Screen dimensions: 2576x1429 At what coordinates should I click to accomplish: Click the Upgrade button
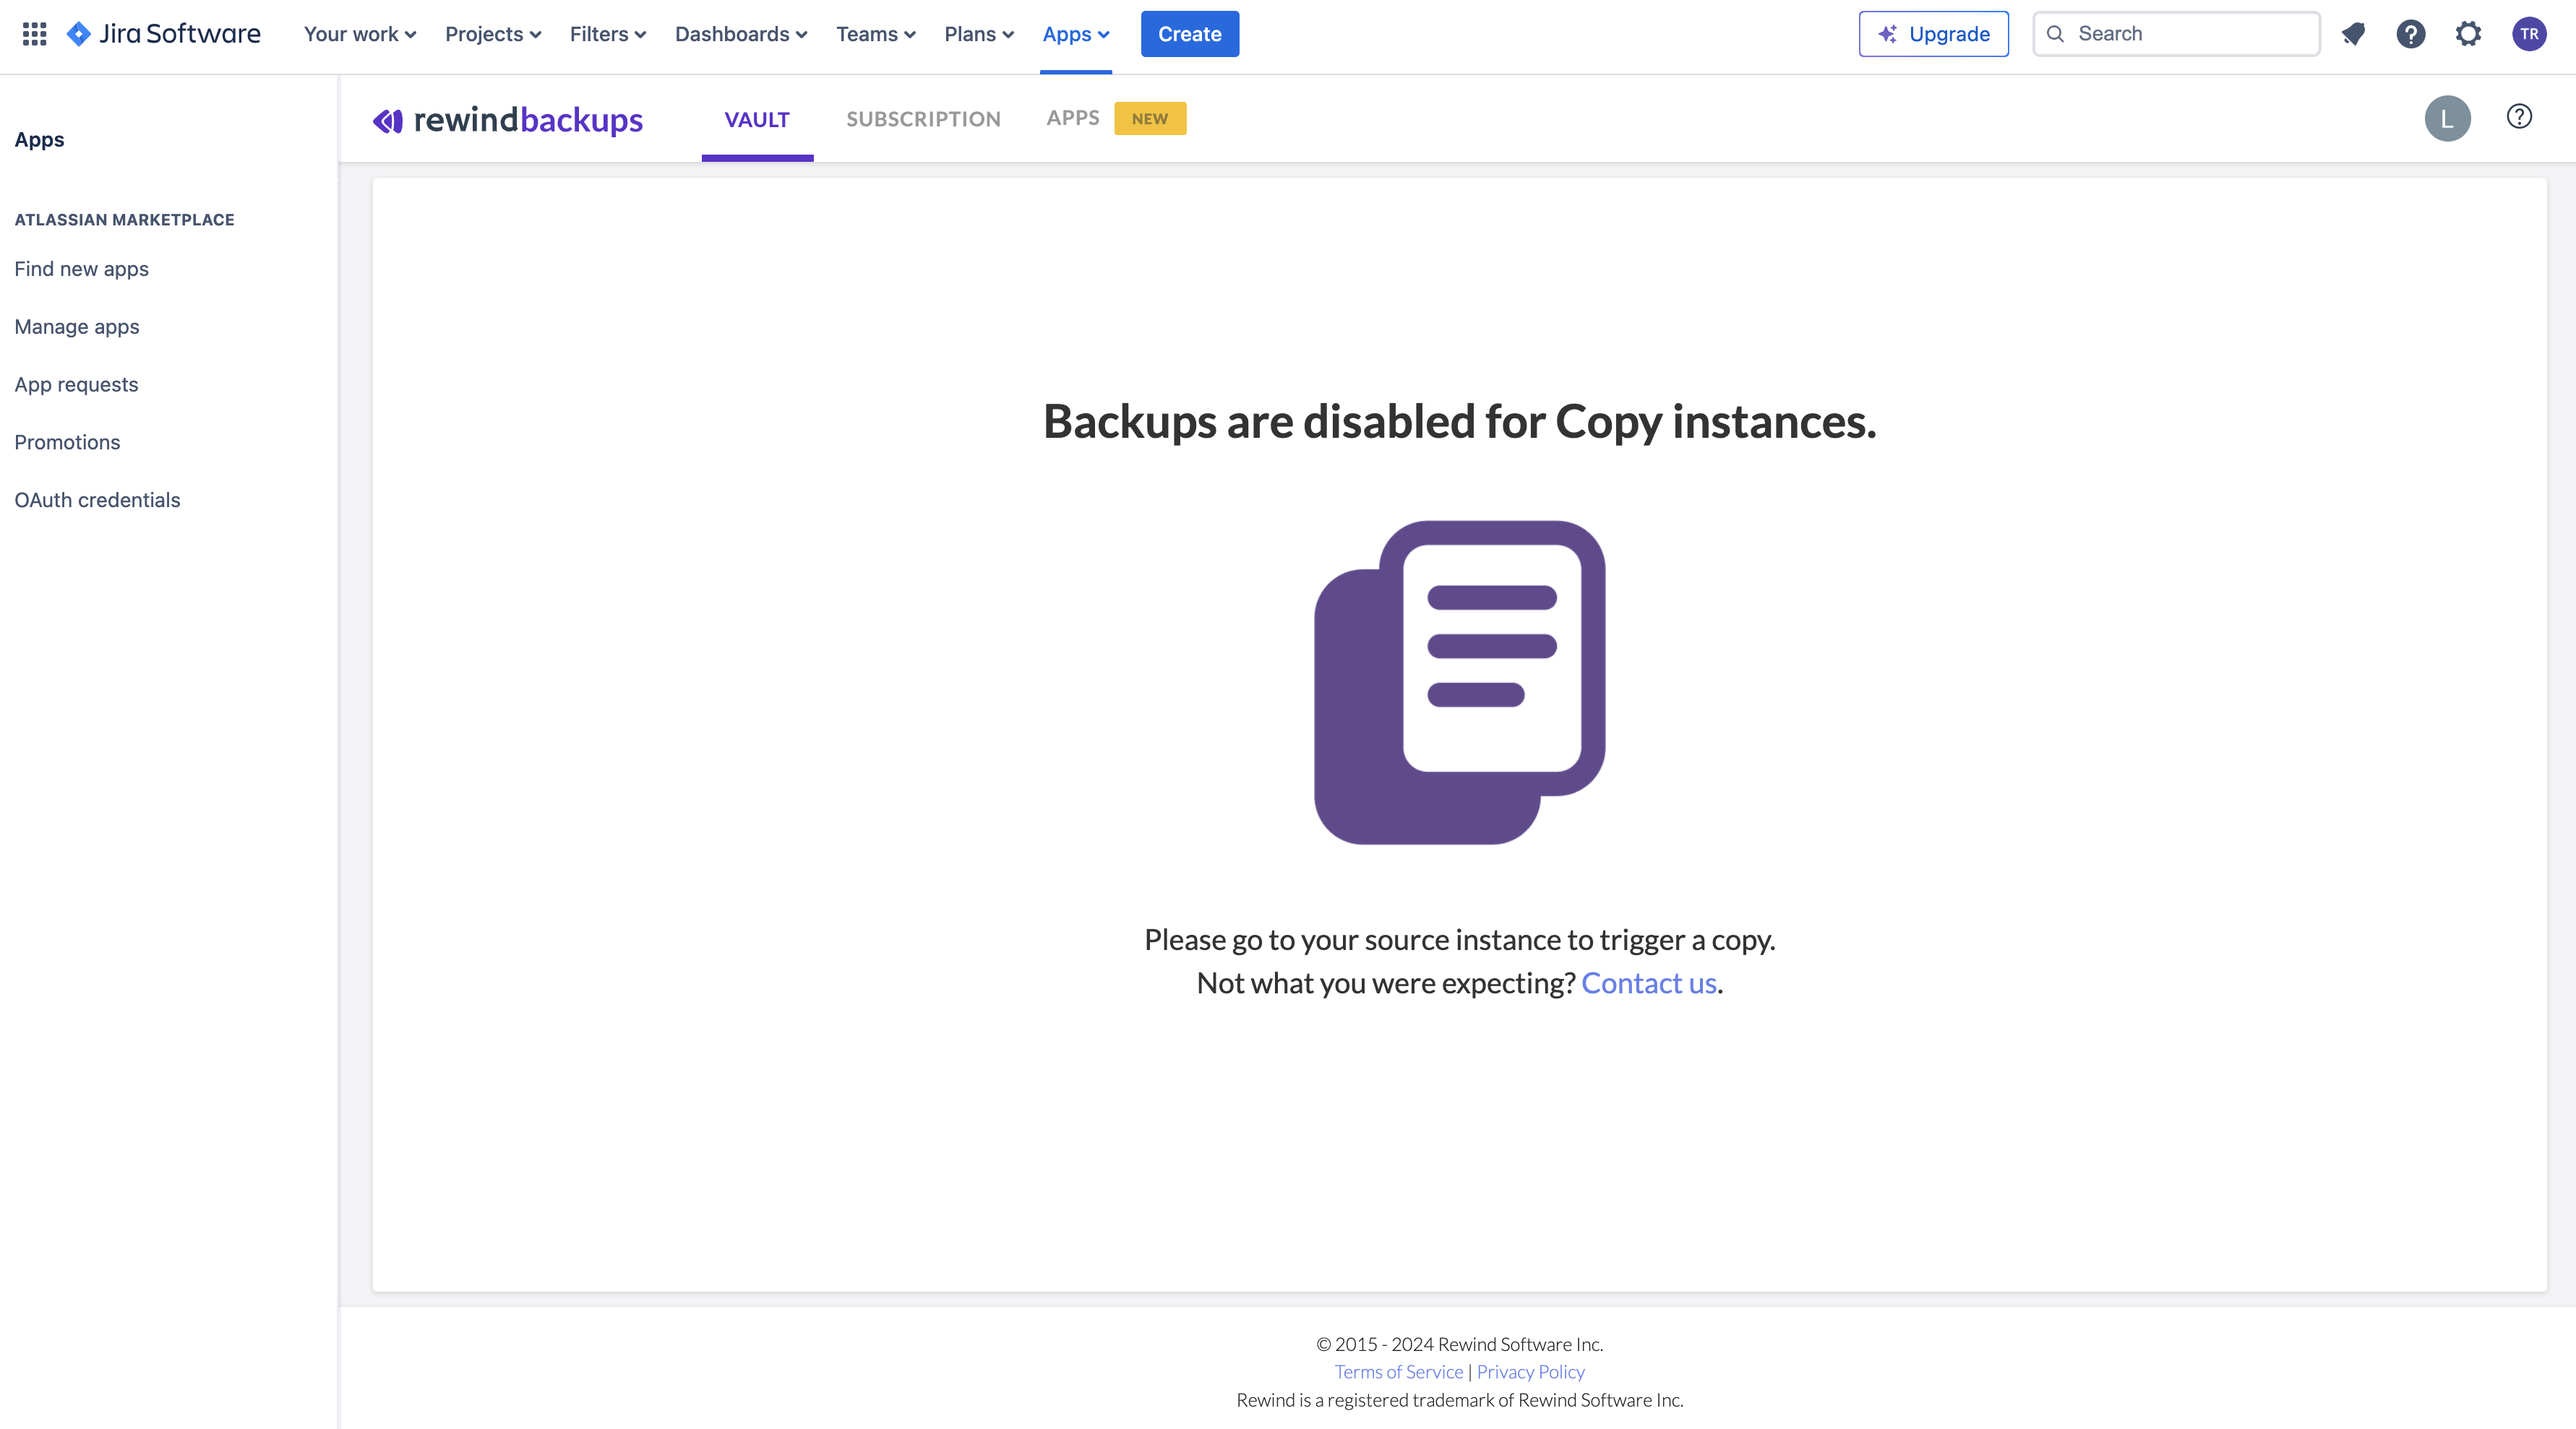click(x=1932, y=33)
